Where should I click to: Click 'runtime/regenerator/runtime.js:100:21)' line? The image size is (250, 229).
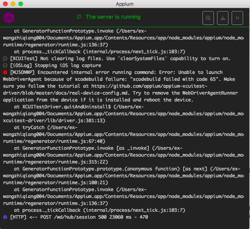click(56, 183)
